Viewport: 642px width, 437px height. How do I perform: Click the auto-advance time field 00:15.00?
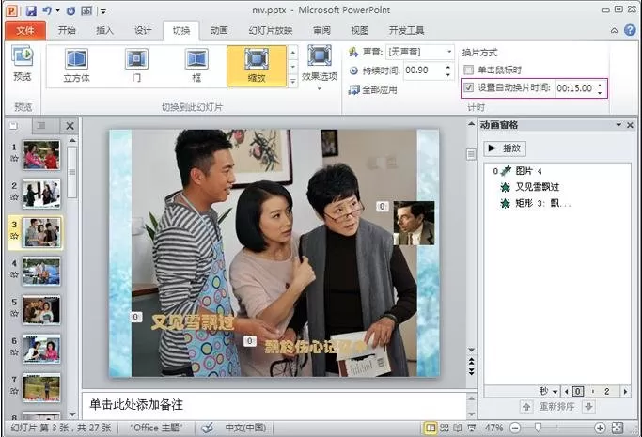(x=575, y=88)
